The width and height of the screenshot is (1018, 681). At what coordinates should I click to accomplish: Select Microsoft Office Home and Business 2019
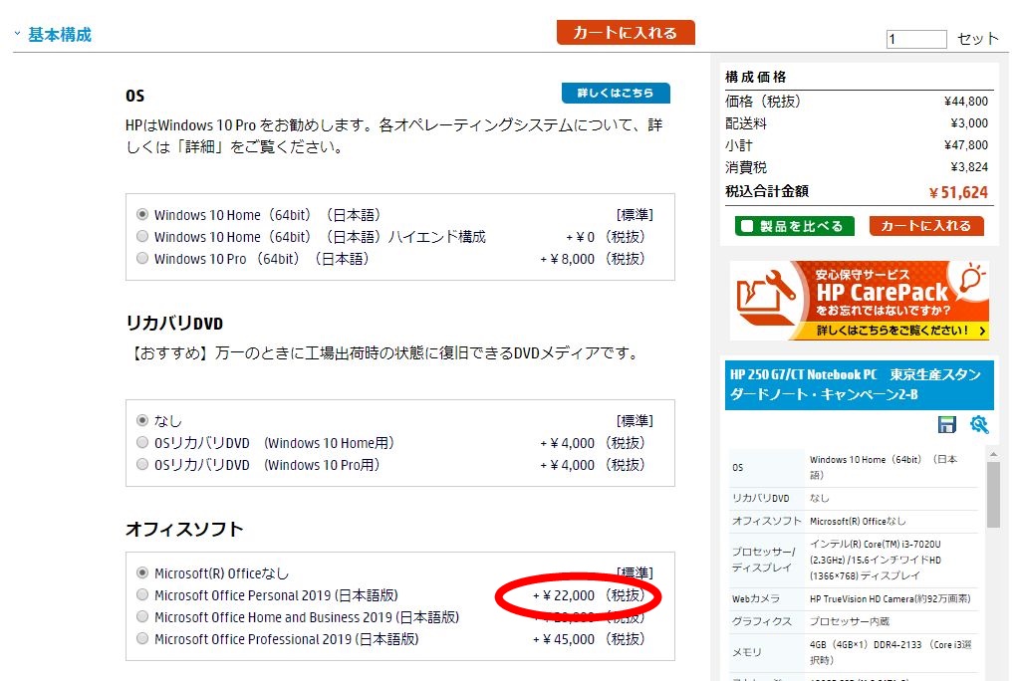click(x=142, y=616)
